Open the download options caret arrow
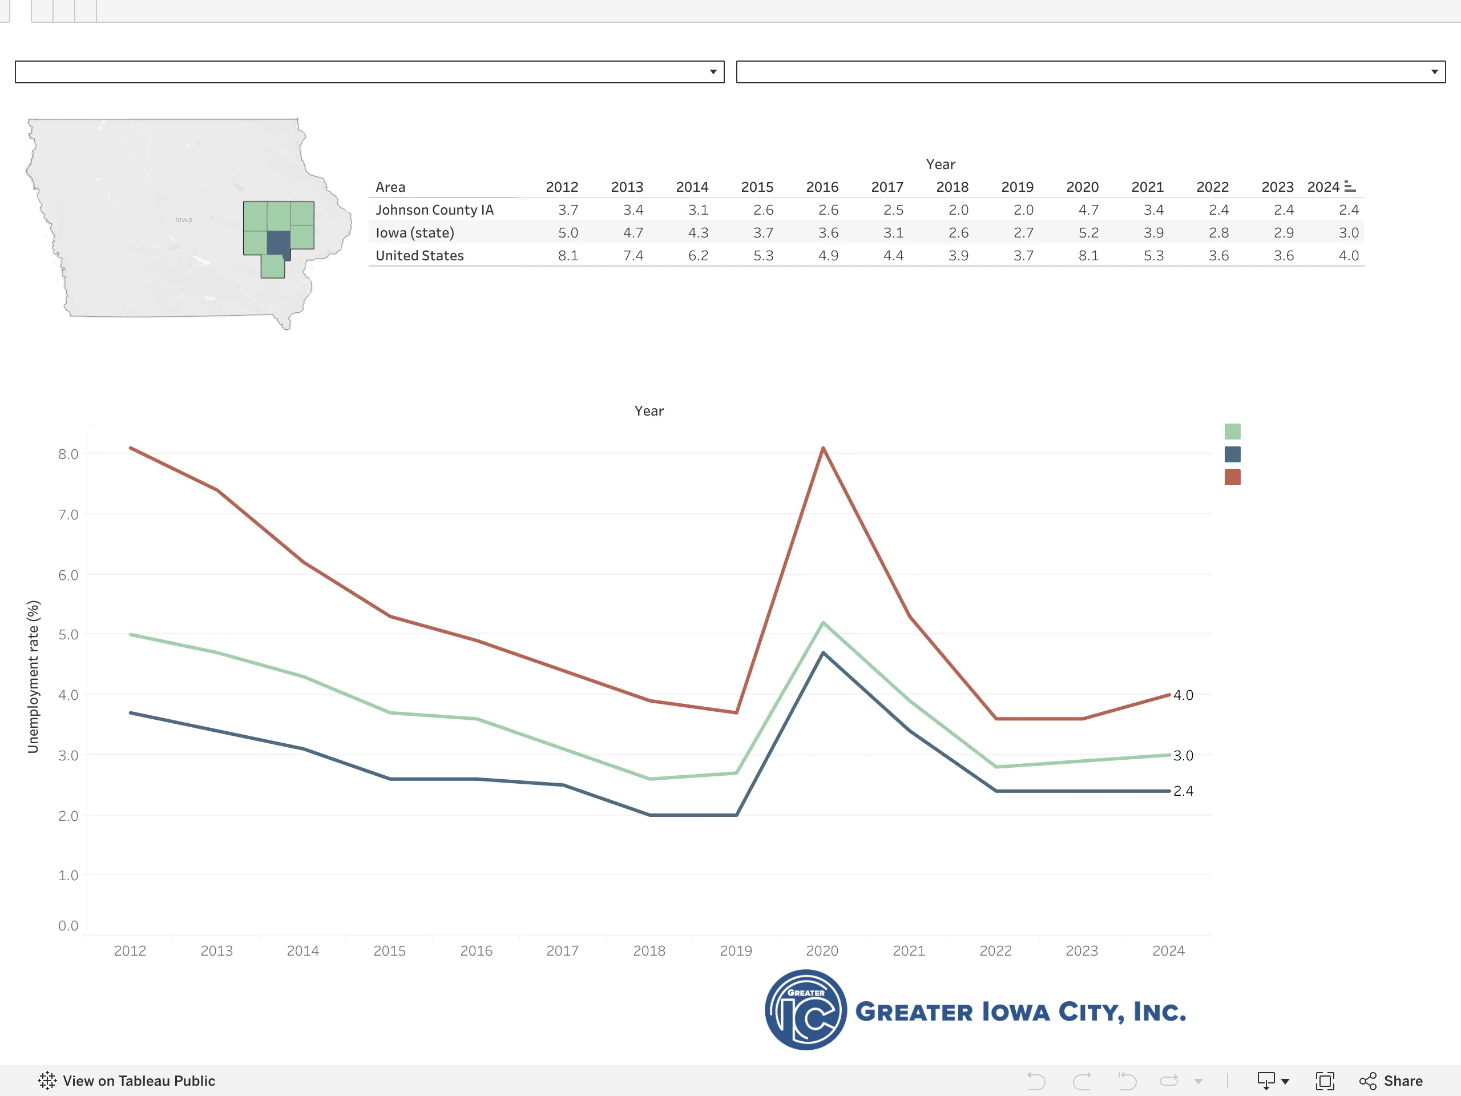 pos(1285,1082)
